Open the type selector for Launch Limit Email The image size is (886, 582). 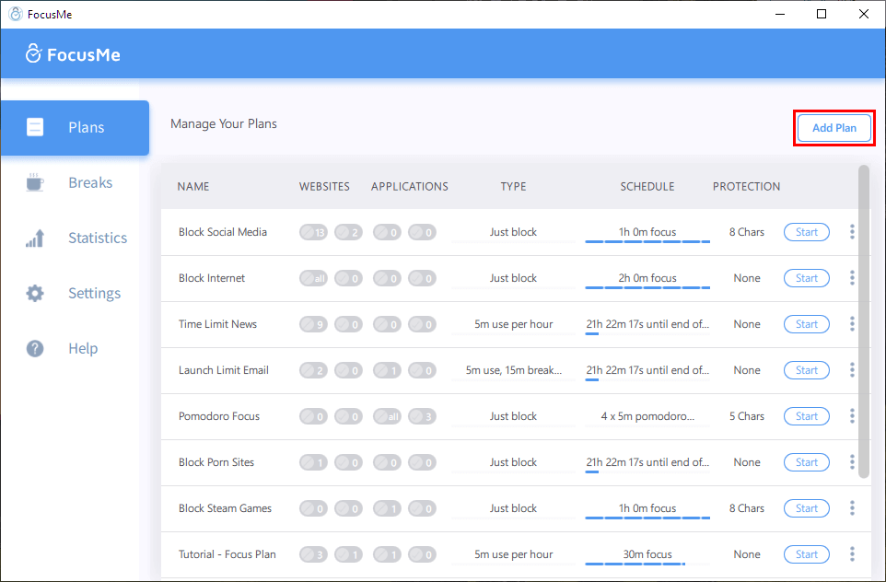pos(513,369)
